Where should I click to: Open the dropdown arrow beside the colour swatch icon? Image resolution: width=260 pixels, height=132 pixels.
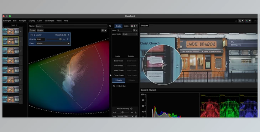pos(250,21)
